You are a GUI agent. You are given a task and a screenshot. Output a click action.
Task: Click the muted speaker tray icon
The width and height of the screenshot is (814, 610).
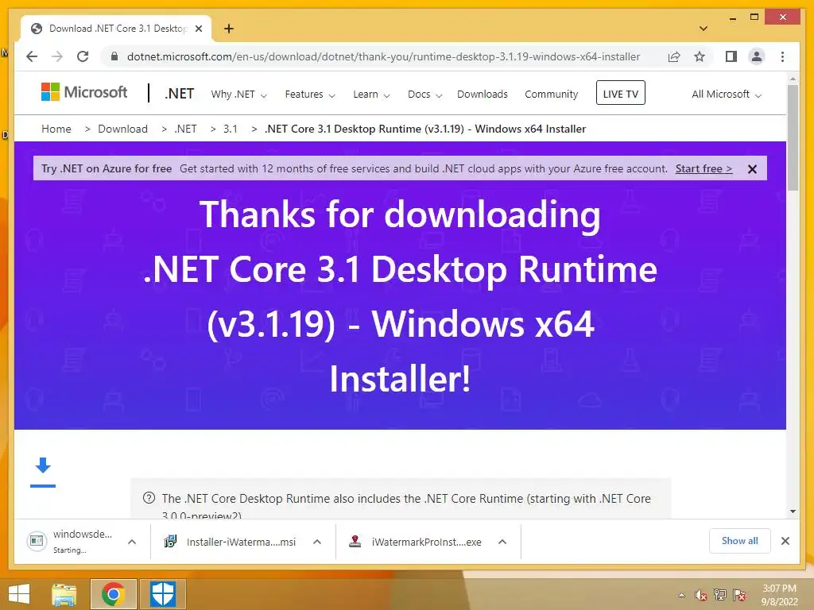[701, 595]
